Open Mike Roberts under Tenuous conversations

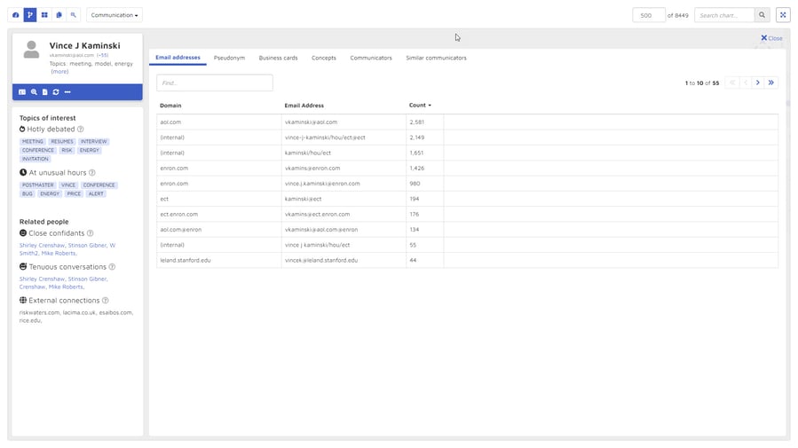click(66, 287)
